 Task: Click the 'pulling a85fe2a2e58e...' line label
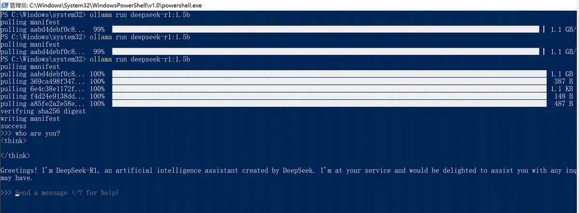pos(42,104)
